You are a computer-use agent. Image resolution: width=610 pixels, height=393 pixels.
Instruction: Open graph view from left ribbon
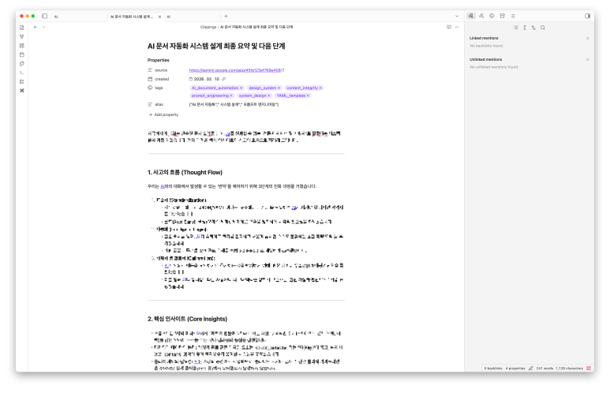tap(22, 36)
